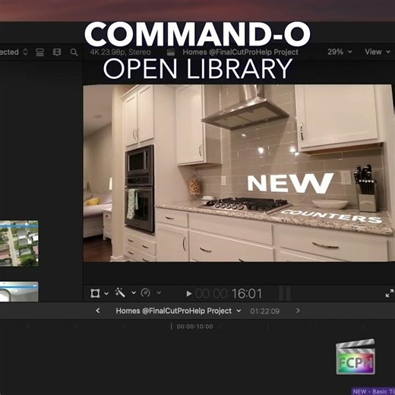This screenshot has width=395, height=395.
Task: Click the 01:22:09 project duration text
Action: pos(265,311)
